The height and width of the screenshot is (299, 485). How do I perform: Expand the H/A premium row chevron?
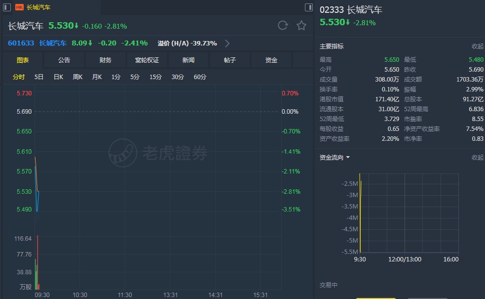(227, 43)
